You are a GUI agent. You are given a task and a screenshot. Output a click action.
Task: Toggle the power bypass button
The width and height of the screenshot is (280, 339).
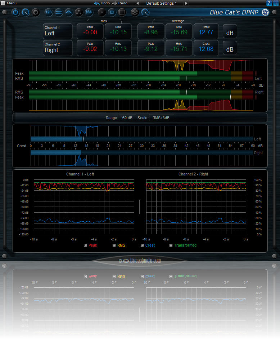[15, 12]
